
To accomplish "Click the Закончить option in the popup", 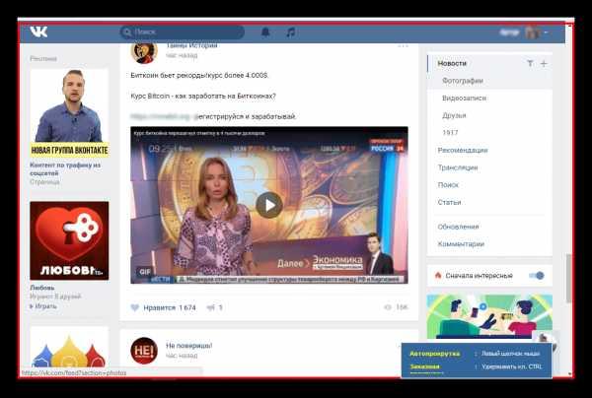I will click(x=424, y=366).
